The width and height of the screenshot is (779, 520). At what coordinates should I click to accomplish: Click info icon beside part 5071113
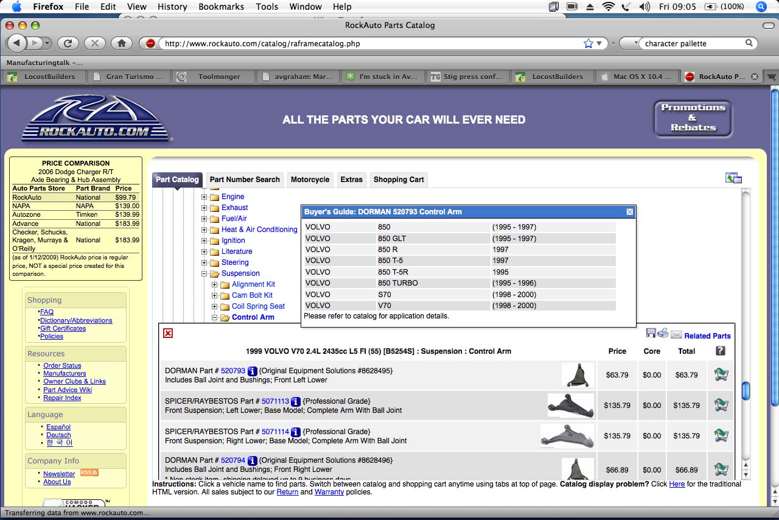tap(296, 401)
